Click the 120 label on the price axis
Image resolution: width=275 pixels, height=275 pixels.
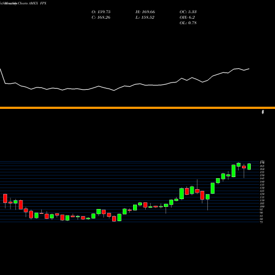click(x=262, y=194)
